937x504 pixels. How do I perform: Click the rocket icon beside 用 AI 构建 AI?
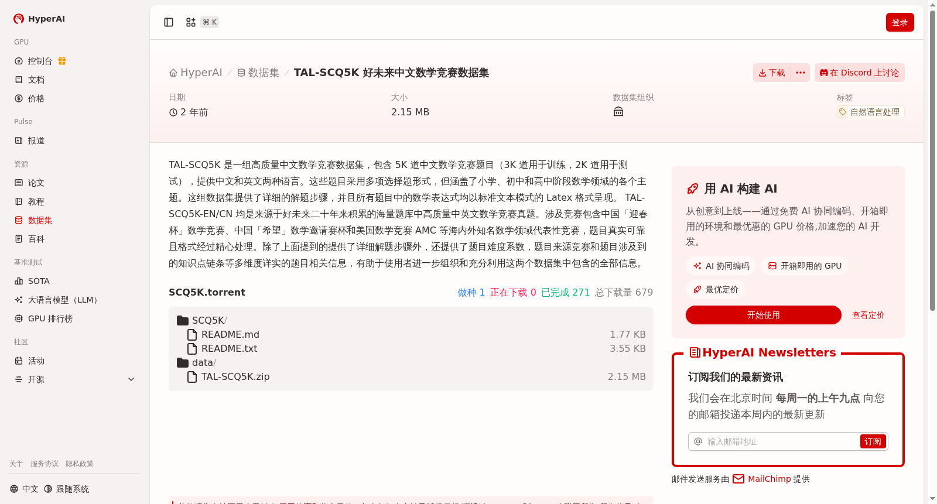[692, 188]
